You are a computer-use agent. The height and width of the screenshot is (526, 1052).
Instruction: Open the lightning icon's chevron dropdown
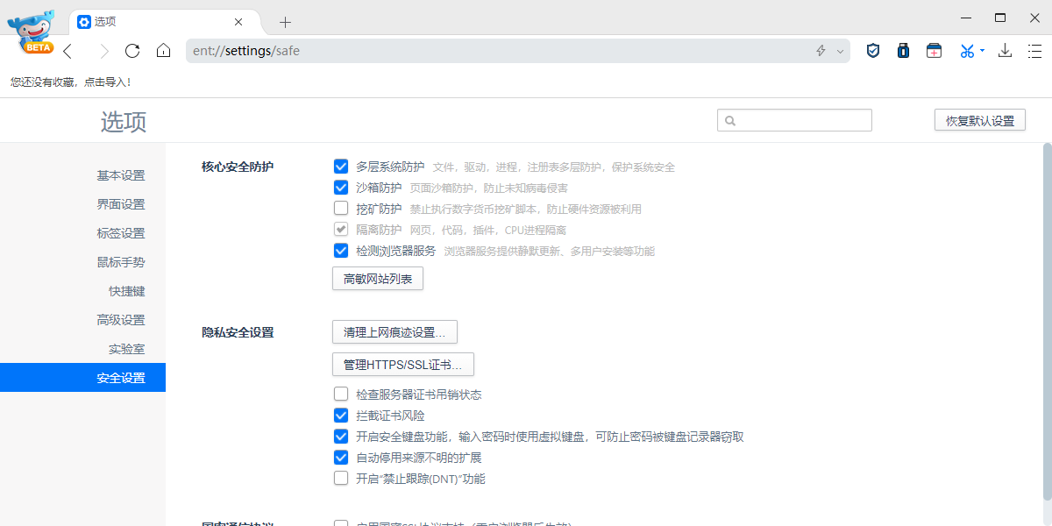point(839,51)
